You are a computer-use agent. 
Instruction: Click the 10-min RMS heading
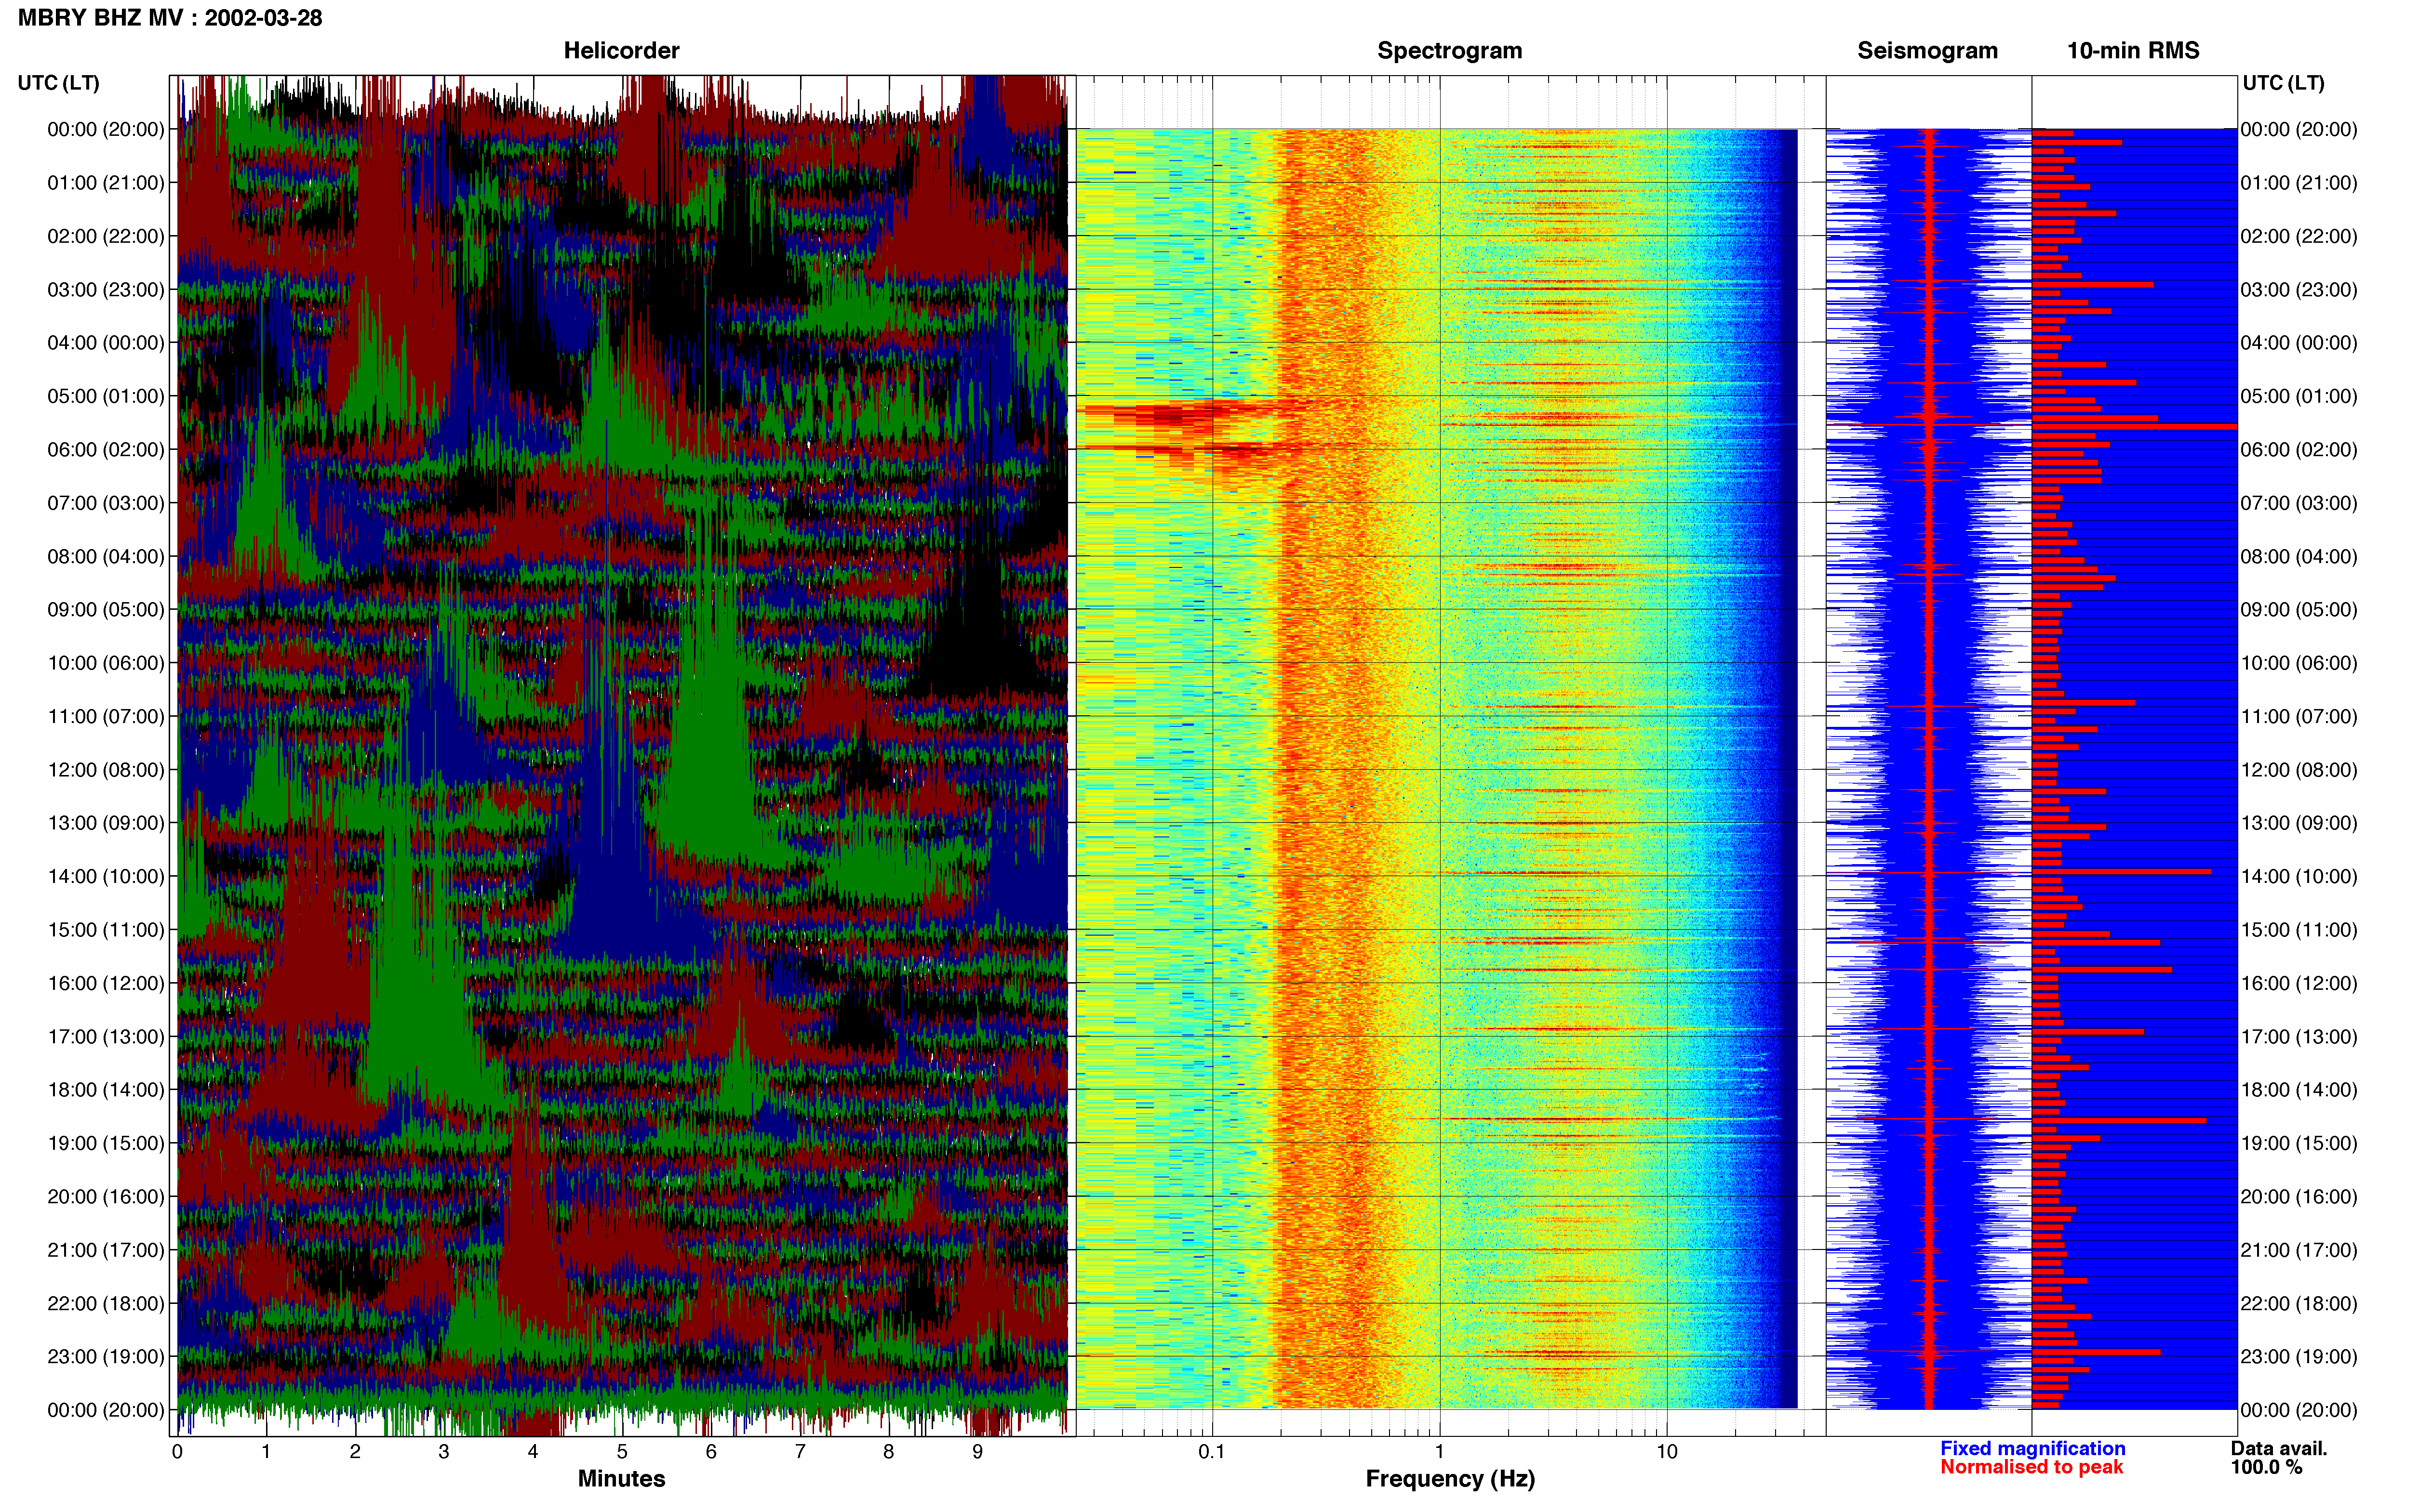(x=2133, y=50)
